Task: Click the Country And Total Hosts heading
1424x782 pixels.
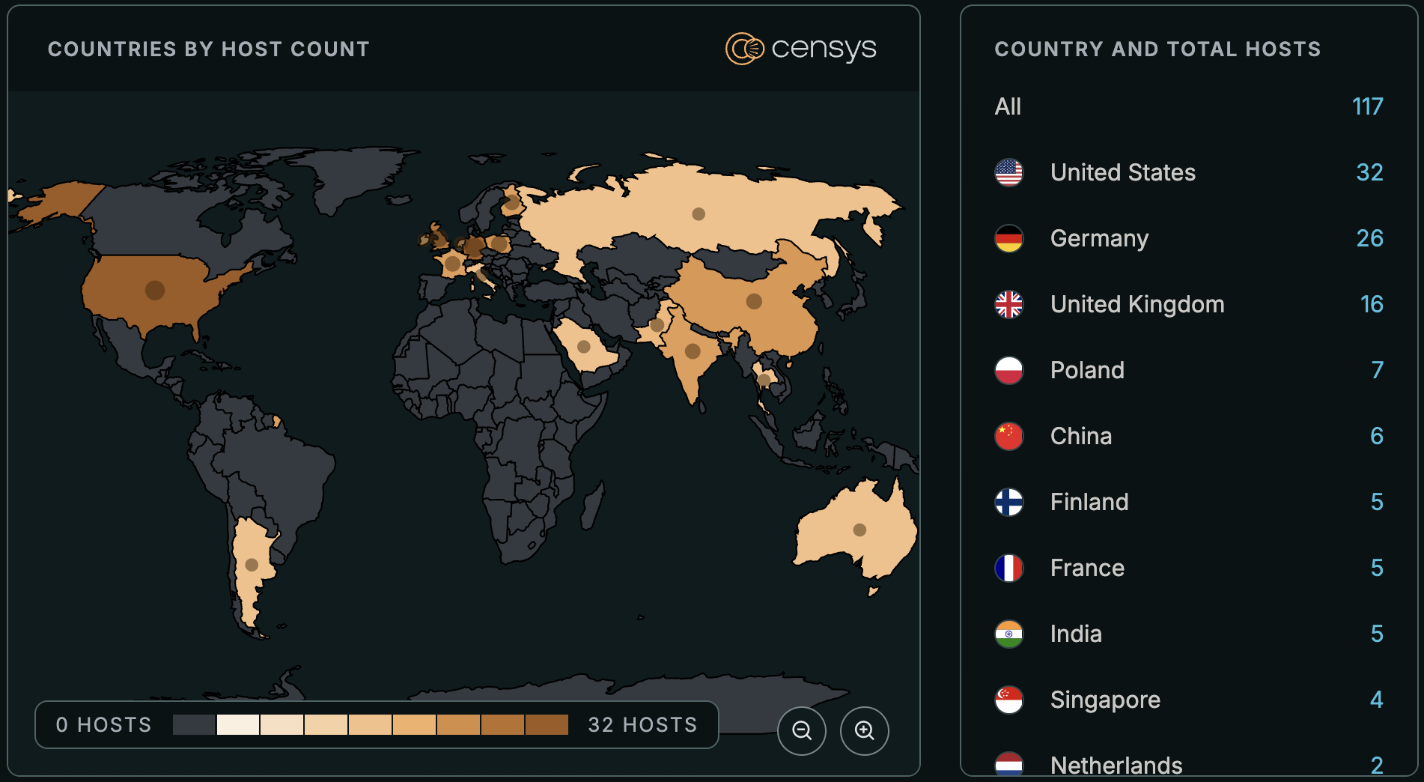Action: point(1157,49)
